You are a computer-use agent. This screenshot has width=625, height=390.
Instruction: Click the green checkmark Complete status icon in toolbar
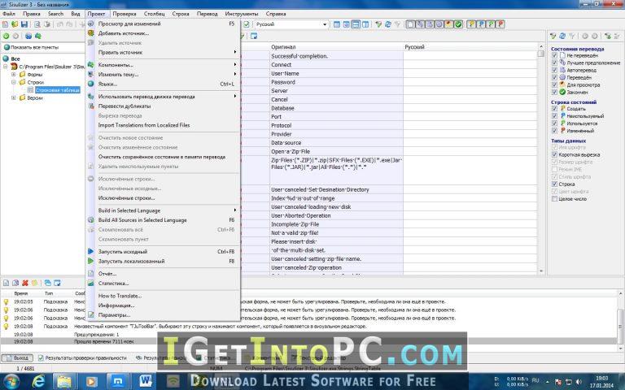pos(458,24)
